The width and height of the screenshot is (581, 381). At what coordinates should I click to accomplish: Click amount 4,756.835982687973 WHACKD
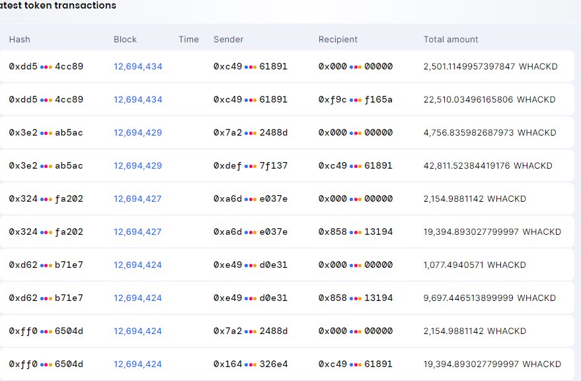pyautogui.click(x=490, y=132)
